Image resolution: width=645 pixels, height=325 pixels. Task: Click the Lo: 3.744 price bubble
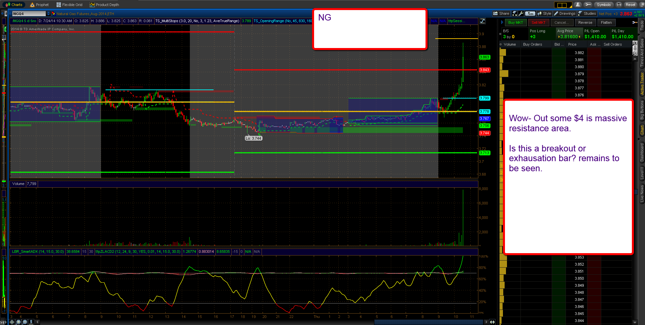pyautogui.click(x=253, y=138)
